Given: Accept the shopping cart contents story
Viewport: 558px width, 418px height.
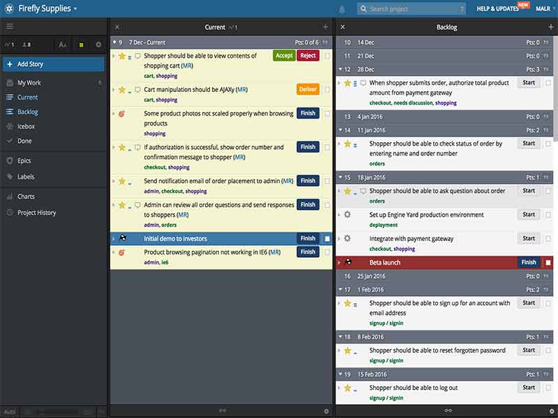Looking at the screenshot, I should [283, 55].
